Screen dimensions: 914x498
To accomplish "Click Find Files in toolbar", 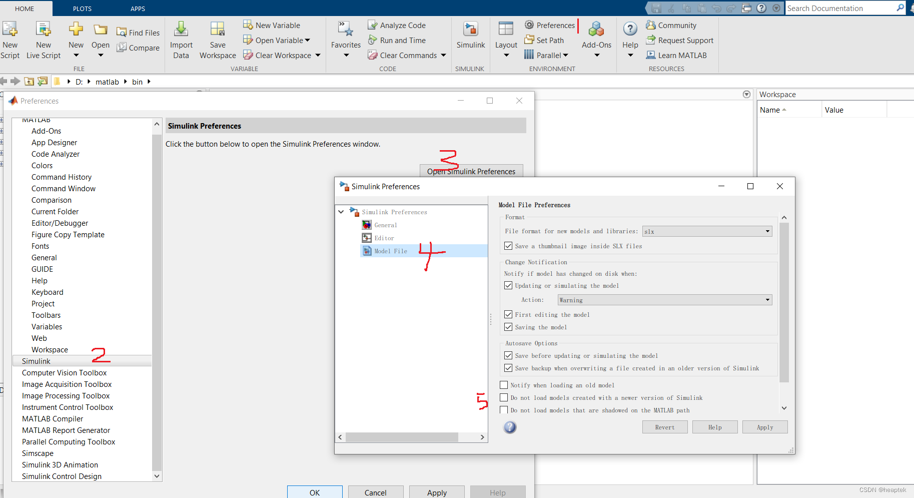I will click(138, 33).
